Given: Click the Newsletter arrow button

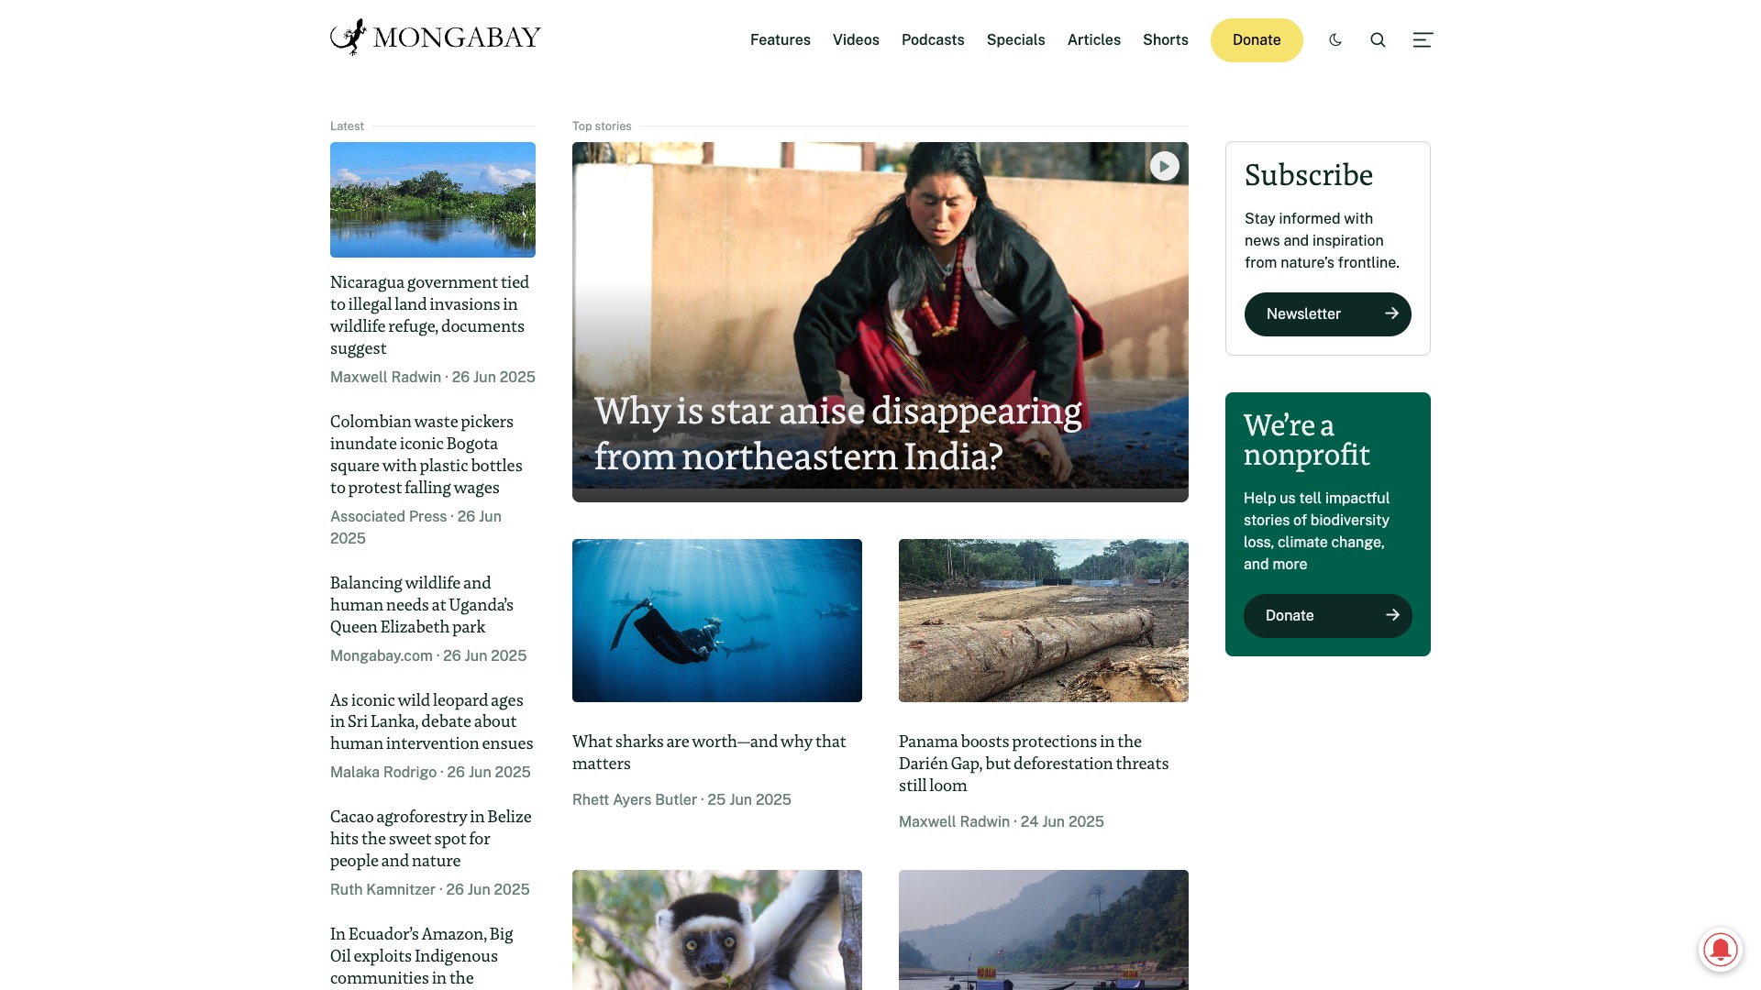Looking at the screenshot, I should [x=1327, y=313].
